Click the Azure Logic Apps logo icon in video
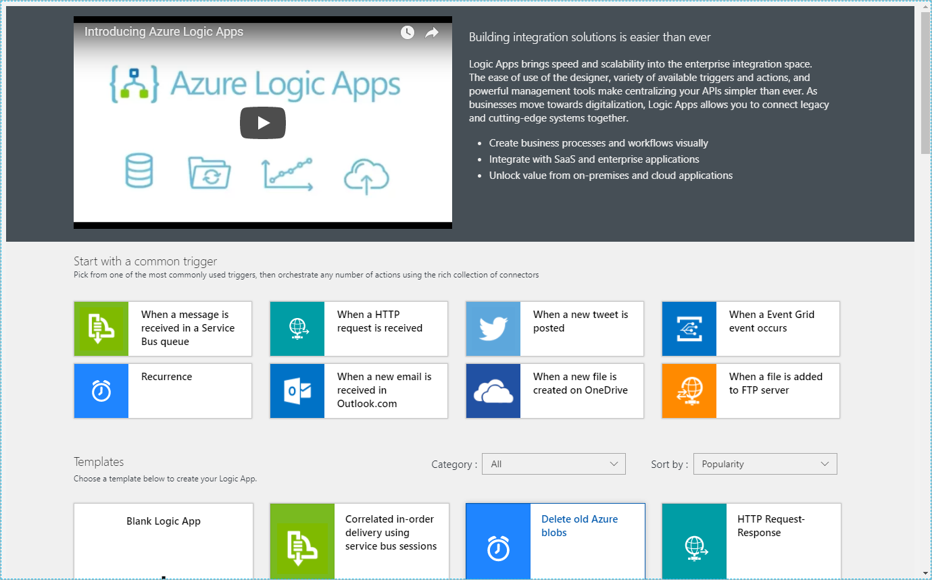The height and width of the screenshot is (580, 932). click(133, 84)
